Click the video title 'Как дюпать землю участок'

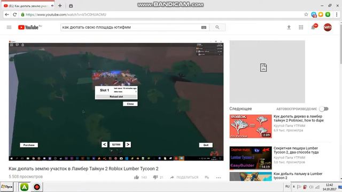(x=83, y=169)
